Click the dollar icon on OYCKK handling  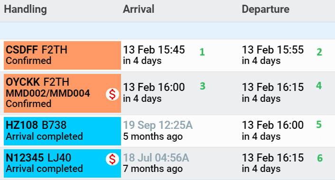112,94
